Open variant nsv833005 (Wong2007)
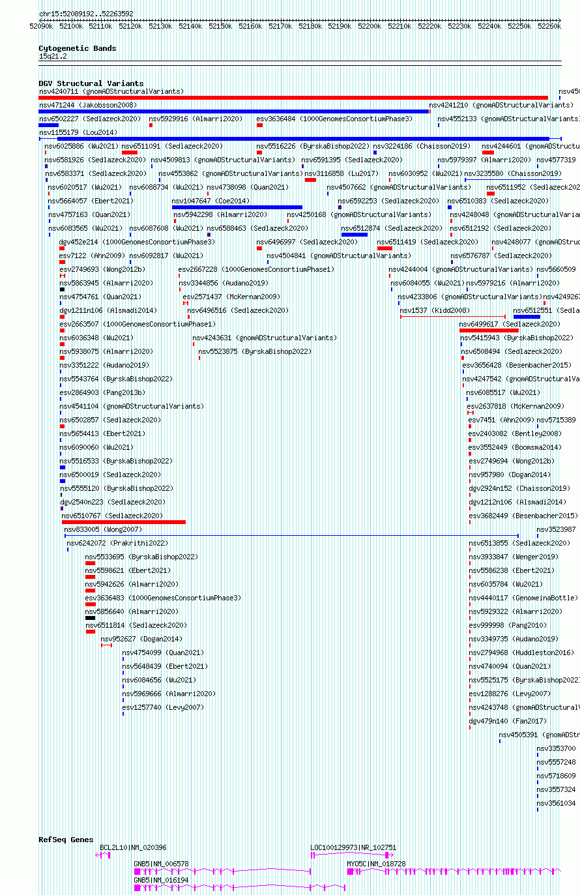The height and width of the screenshot is (895, 580). coord(103,529)
